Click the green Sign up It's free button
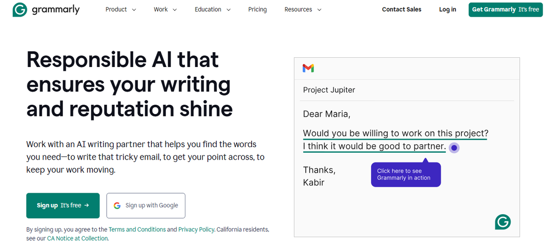This screenshot has width=559, height=243. coord(63,205)
